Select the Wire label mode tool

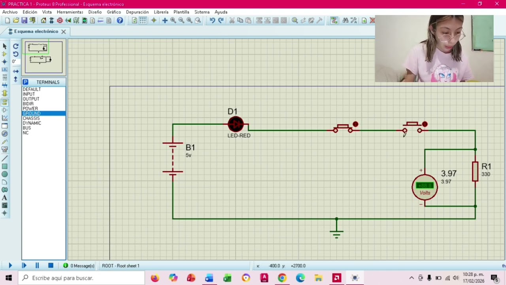(x=5, y=70)
